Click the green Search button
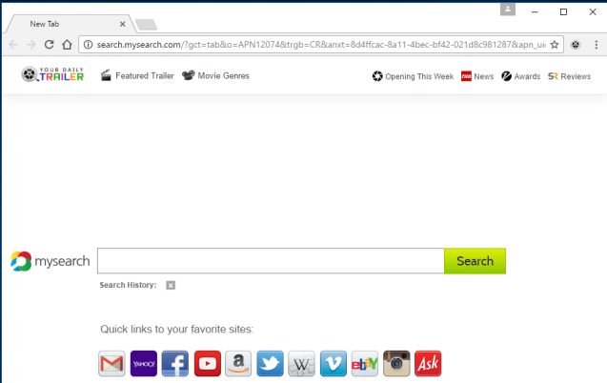 click(475, 261)
